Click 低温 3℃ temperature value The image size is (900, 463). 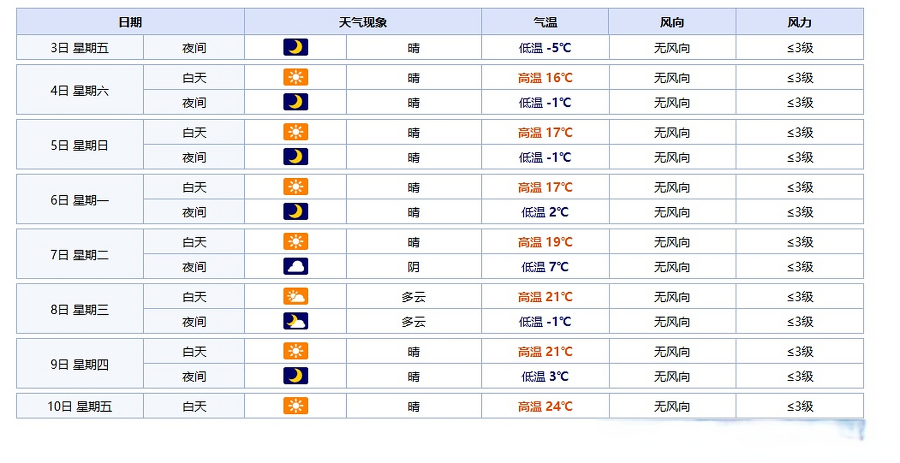545,377
